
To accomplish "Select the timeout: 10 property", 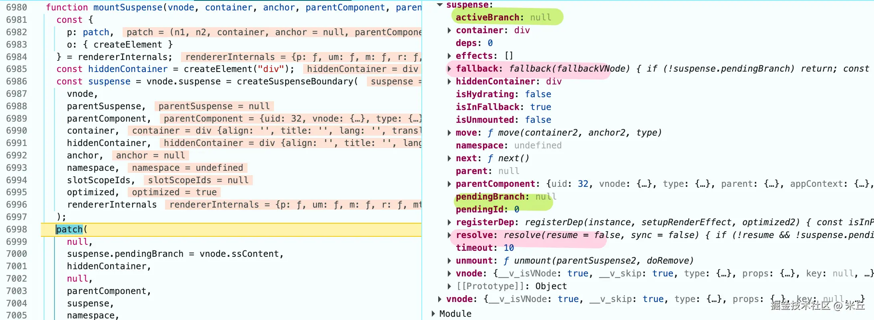I will (x=485, y=248).
